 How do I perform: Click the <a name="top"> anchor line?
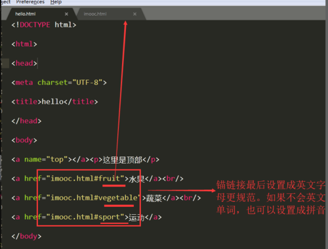(x=85, y=160)
